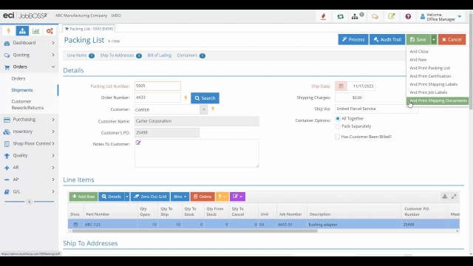Select the All Together radio button
473x266 pixels.
tap(338, 118)
